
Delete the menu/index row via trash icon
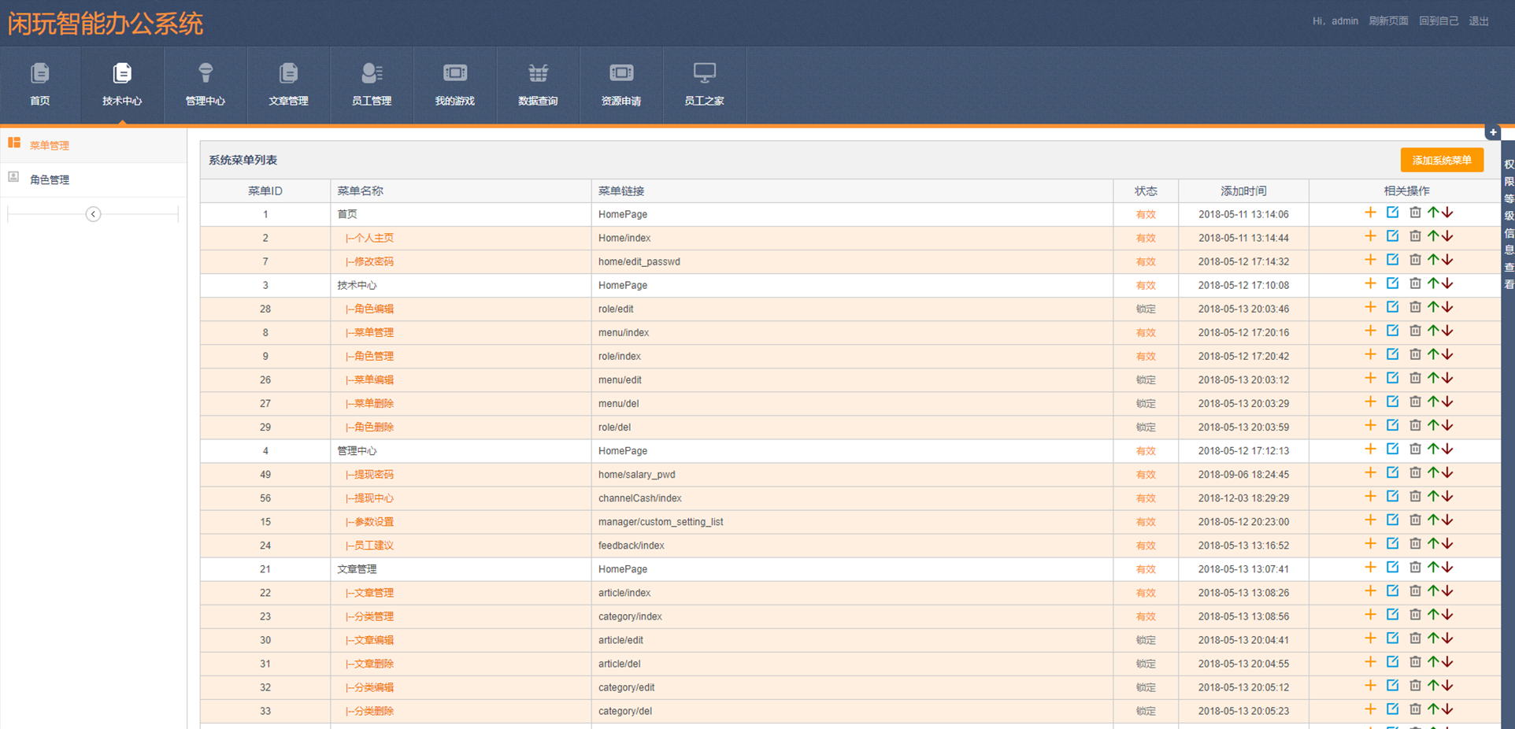(1415, 331)
